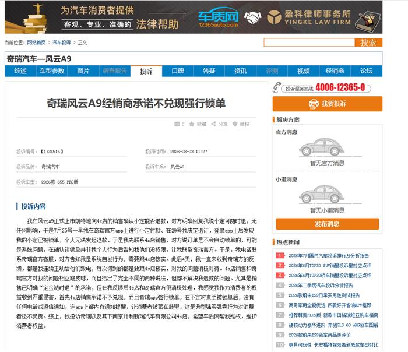Focus the search input field

pyautogui.click(x=309, y=43)
